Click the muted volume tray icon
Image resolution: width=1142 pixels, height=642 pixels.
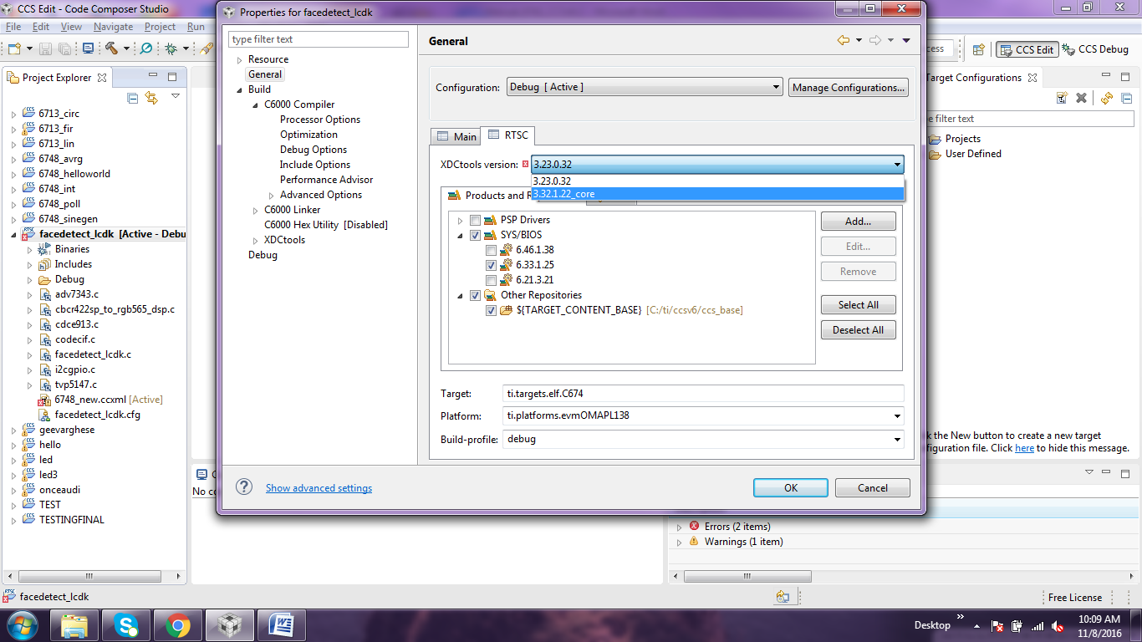coord(1058,625)
